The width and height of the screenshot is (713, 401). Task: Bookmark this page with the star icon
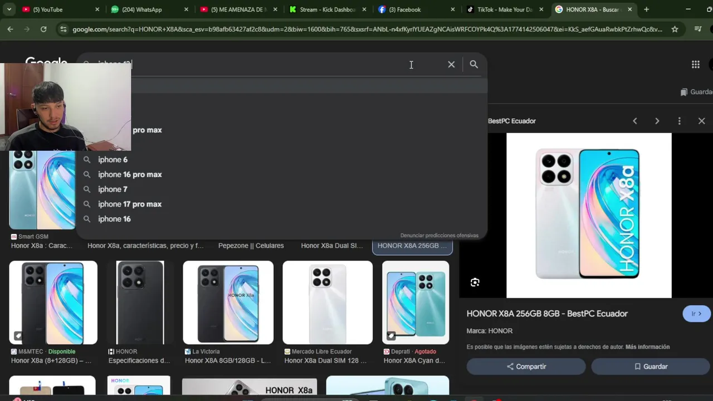tap(675, 29)
